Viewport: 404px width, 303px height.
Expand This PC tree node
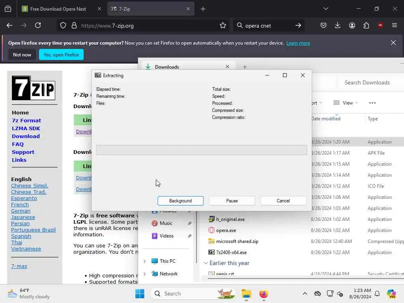[144, 261]
